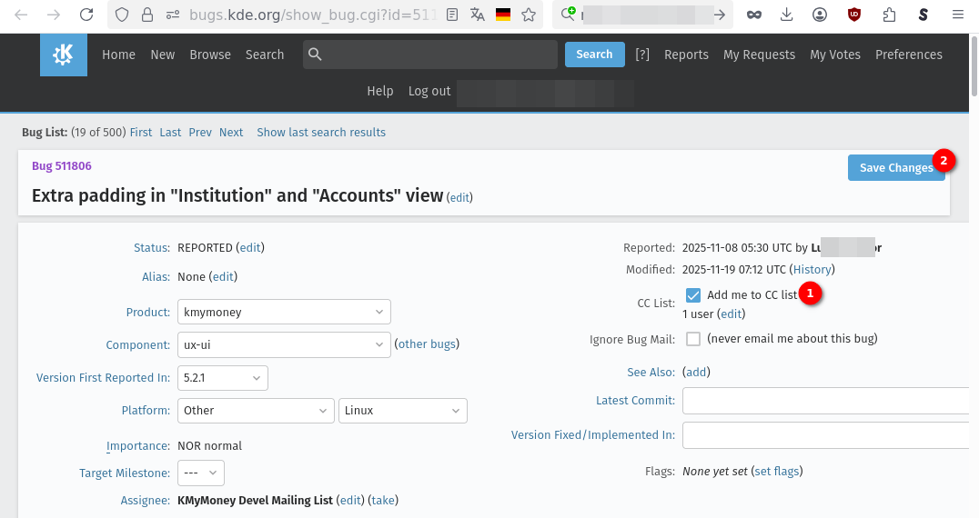Uncheck the Add me to CC list checkbox
This screenshot has width=979, height=518.
coord(693,295)
